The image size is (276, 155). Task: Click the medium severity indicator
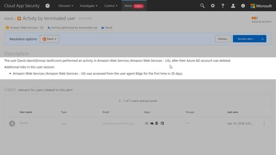point(262,20)
